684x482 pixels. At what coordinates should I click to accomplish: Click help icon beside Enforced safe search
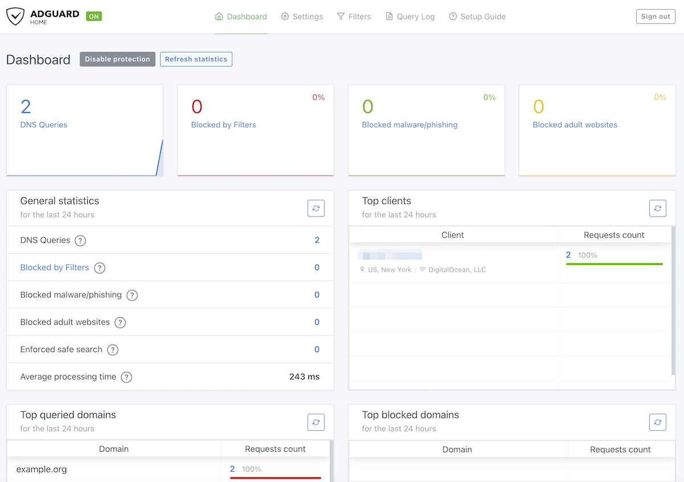point(113,350)
